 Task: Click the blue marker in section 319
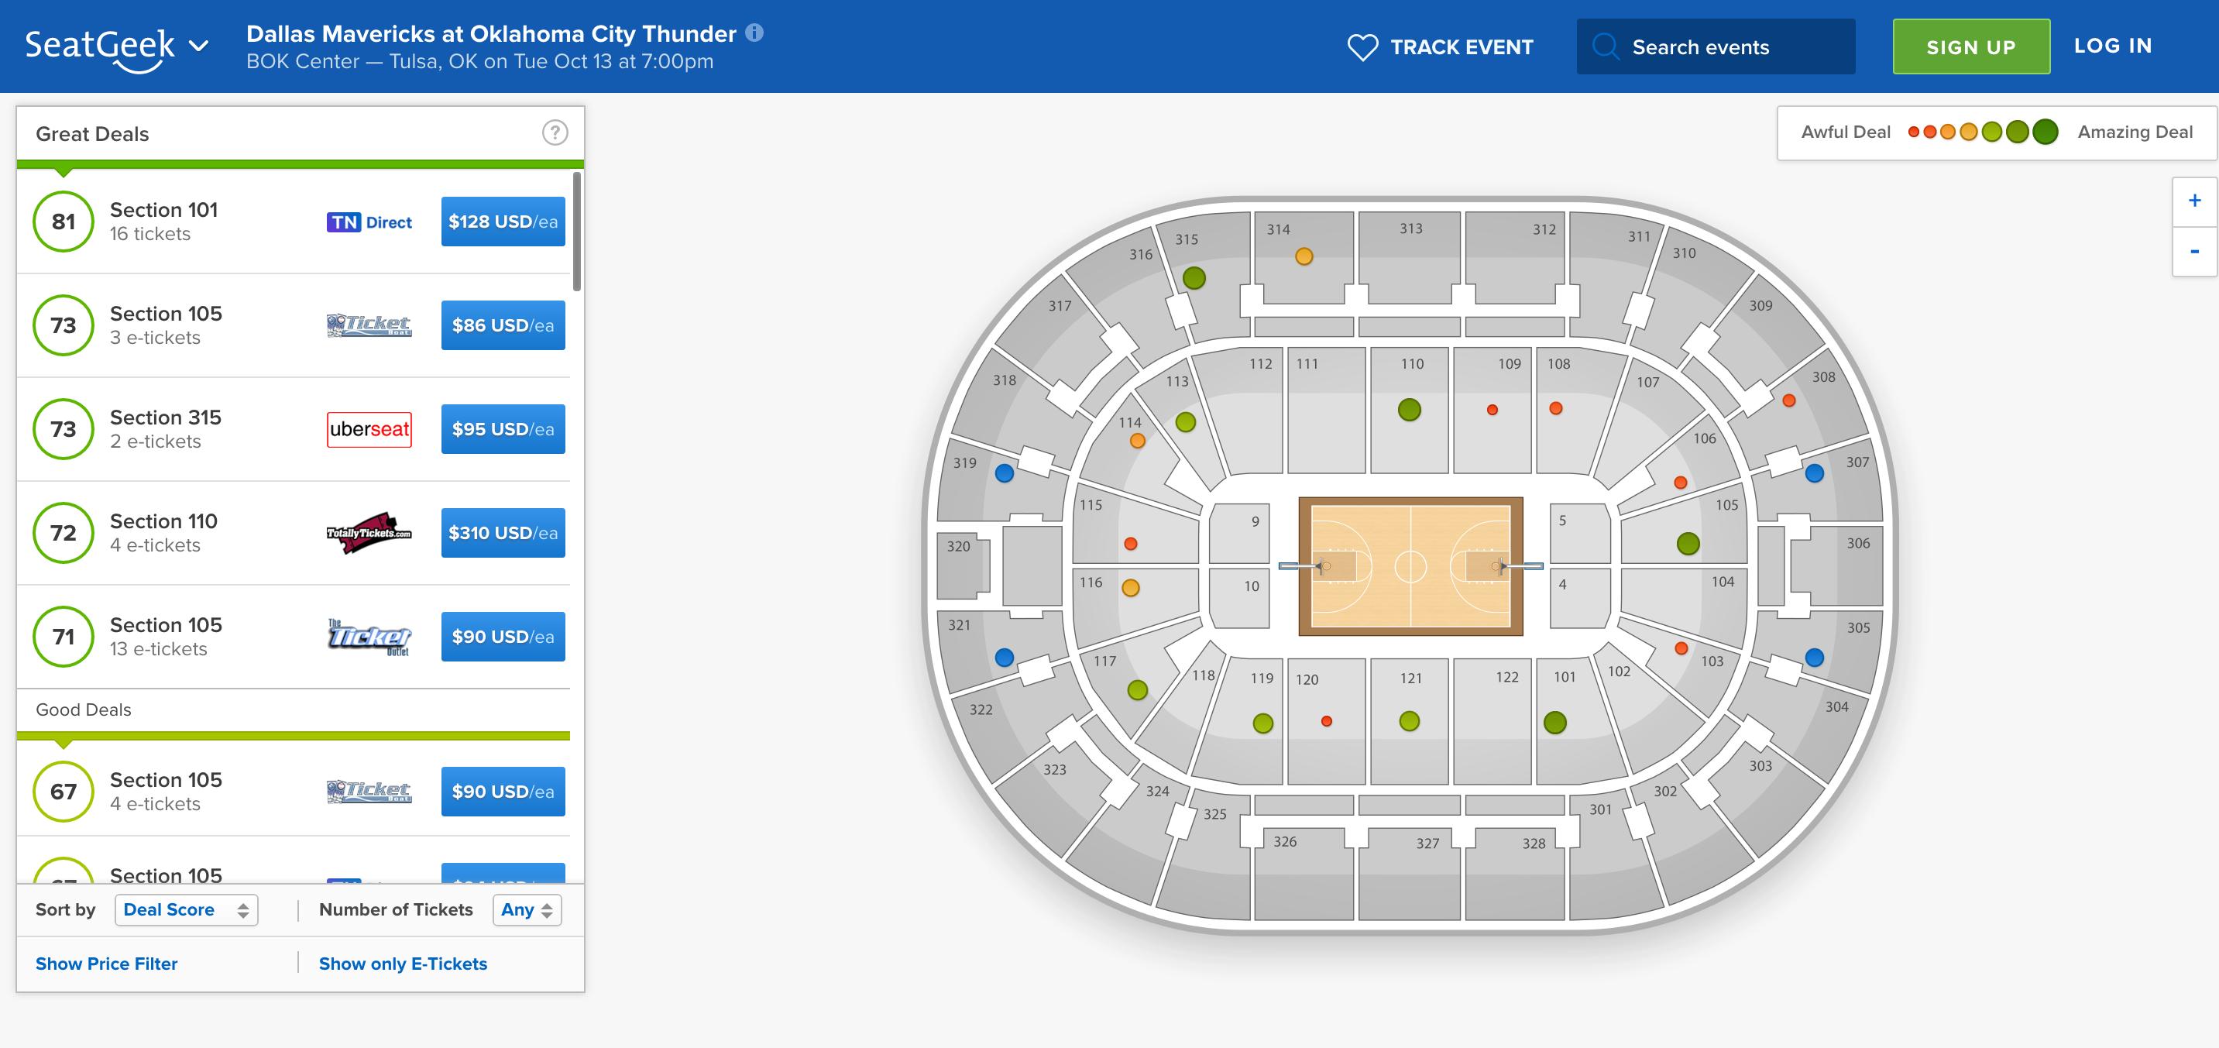point(1005,472)
